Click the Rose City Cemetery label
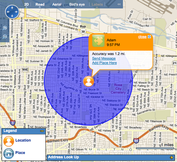 [118, 89]
